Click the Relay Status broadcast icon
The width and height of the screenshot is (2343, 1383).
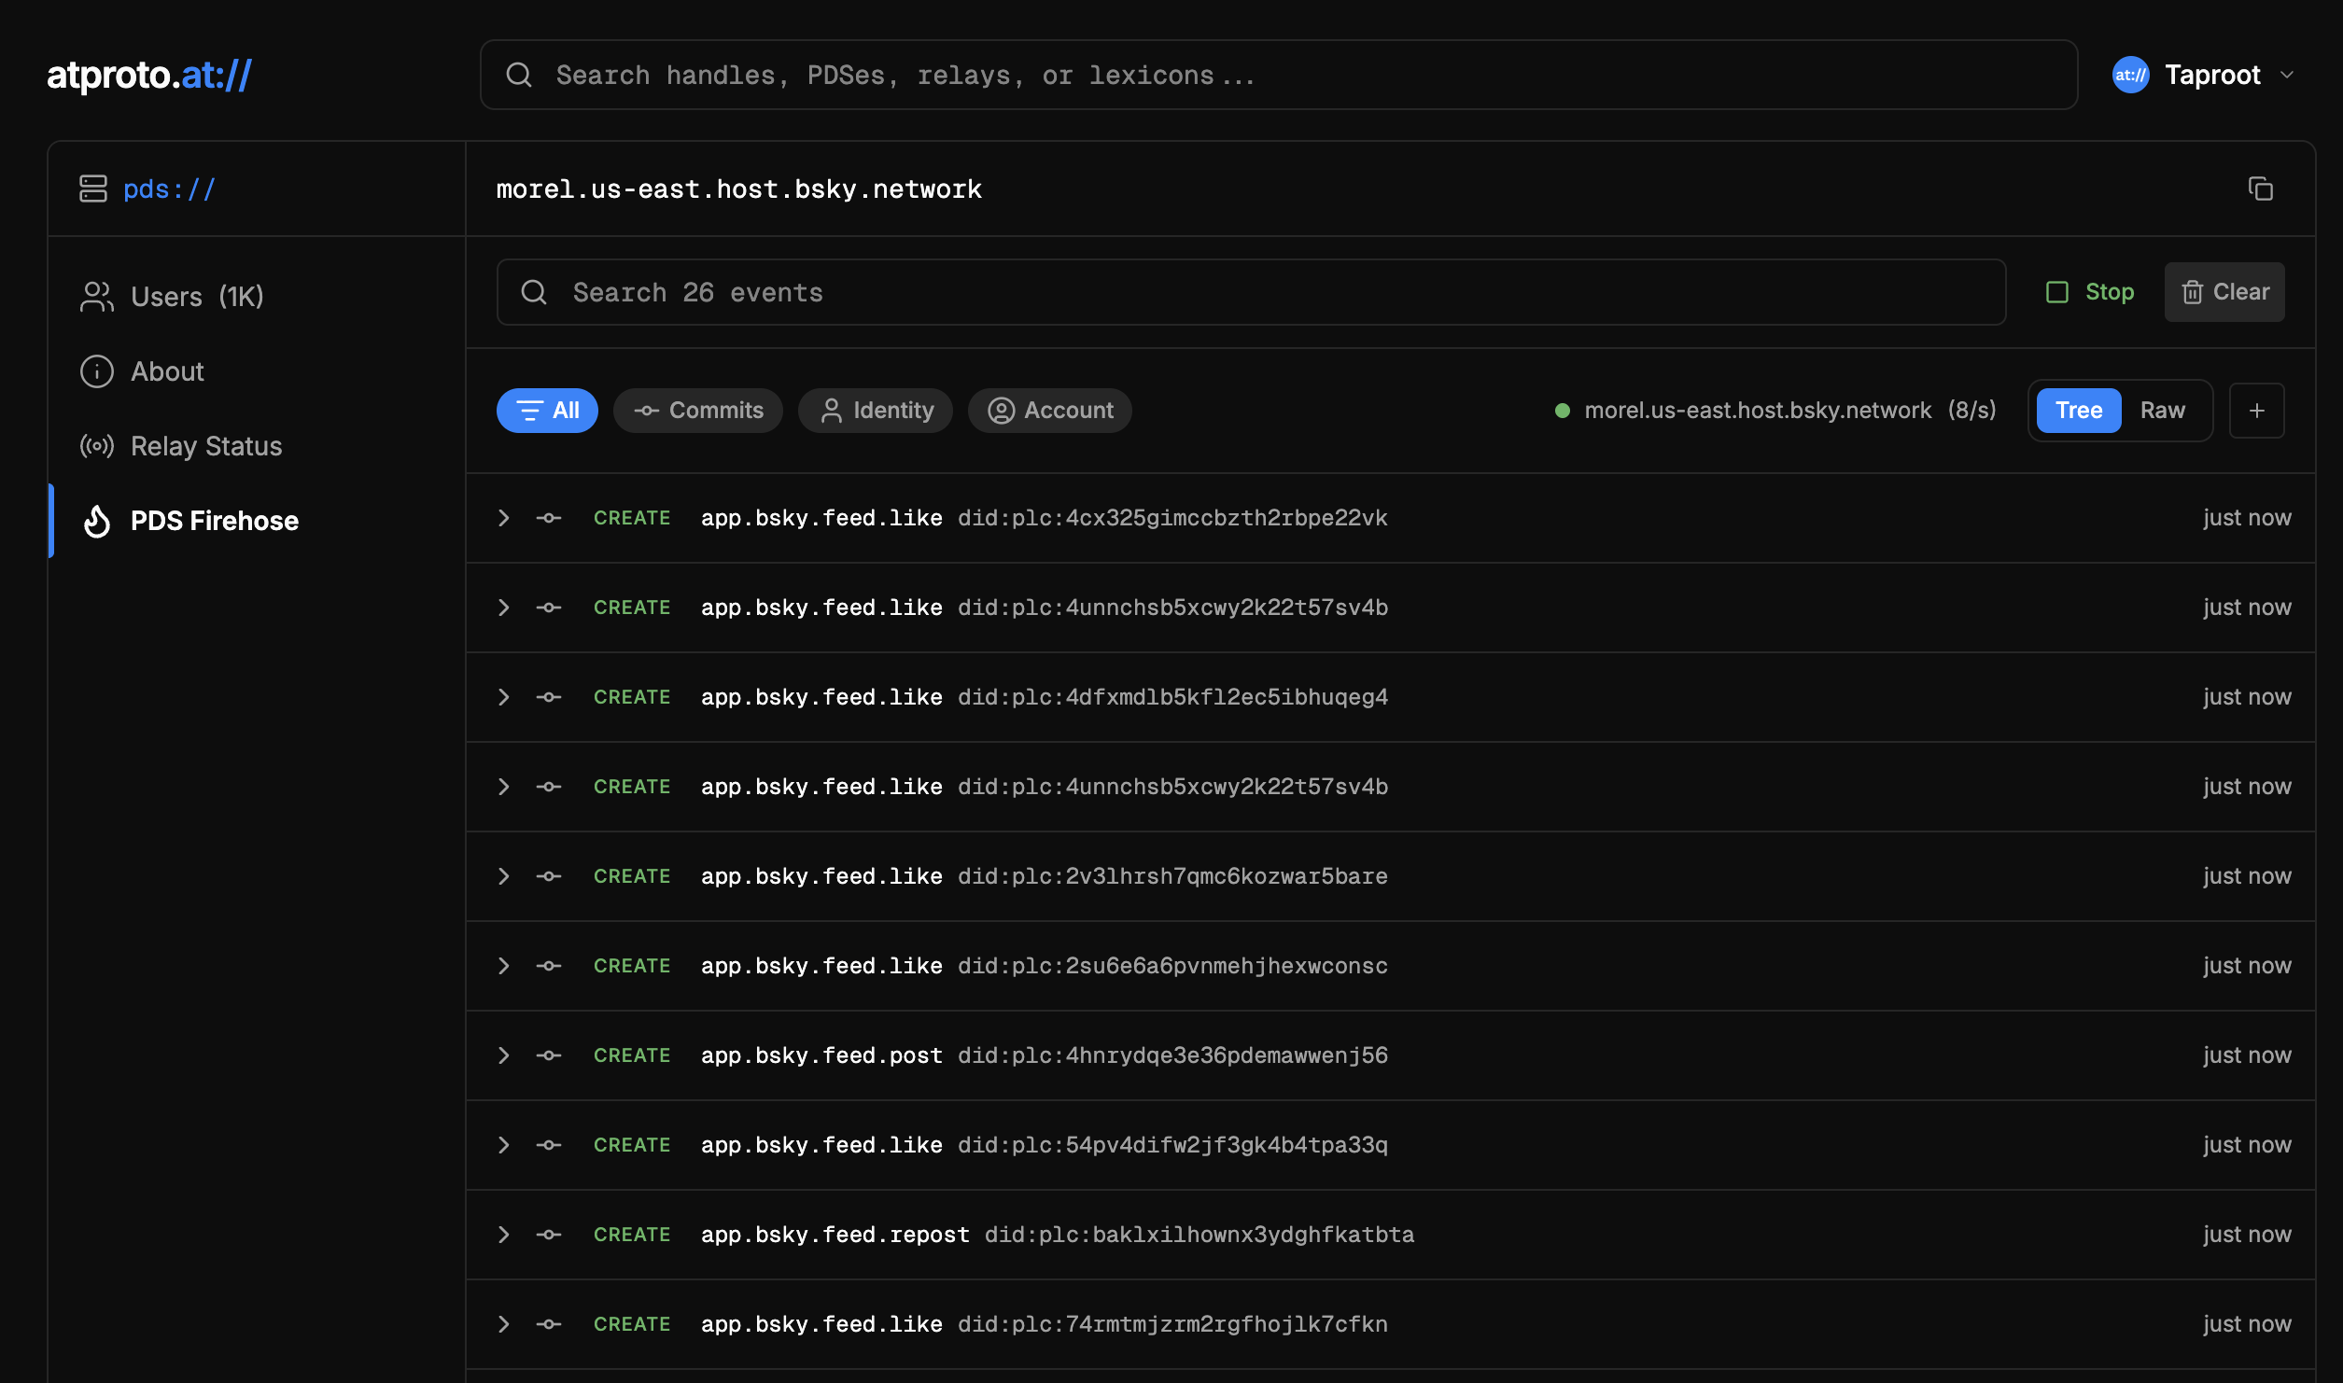(97, 446)
